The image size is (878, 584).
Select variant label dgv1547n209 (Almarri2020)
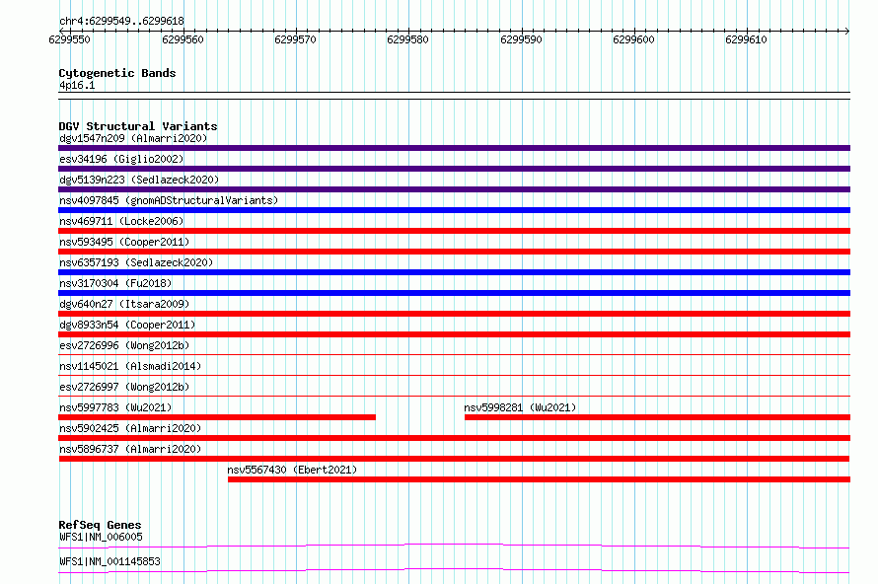(133, 138)
